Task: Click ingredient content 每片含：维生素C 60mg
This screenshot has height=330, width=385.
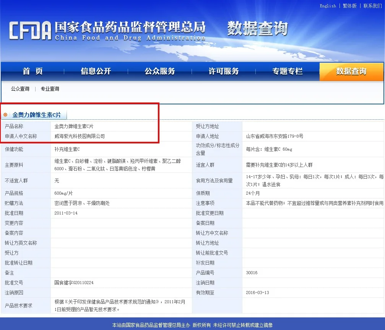Action: [269, 149]
